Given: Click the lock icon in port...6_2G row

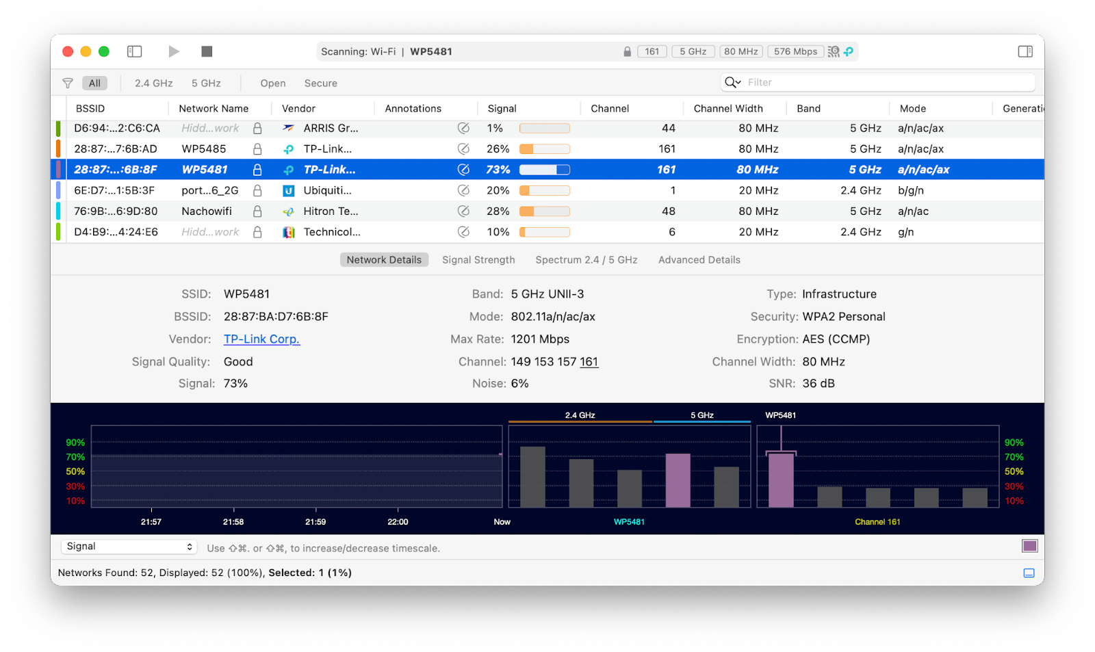Looking at the screenshot, I should pos(257,191).
